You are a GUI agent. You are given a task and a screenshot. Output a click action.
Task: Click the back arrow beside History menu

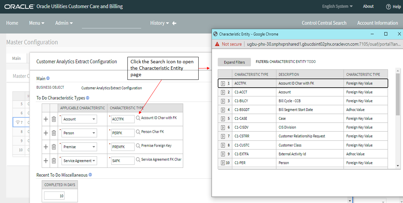pos(174,23)
